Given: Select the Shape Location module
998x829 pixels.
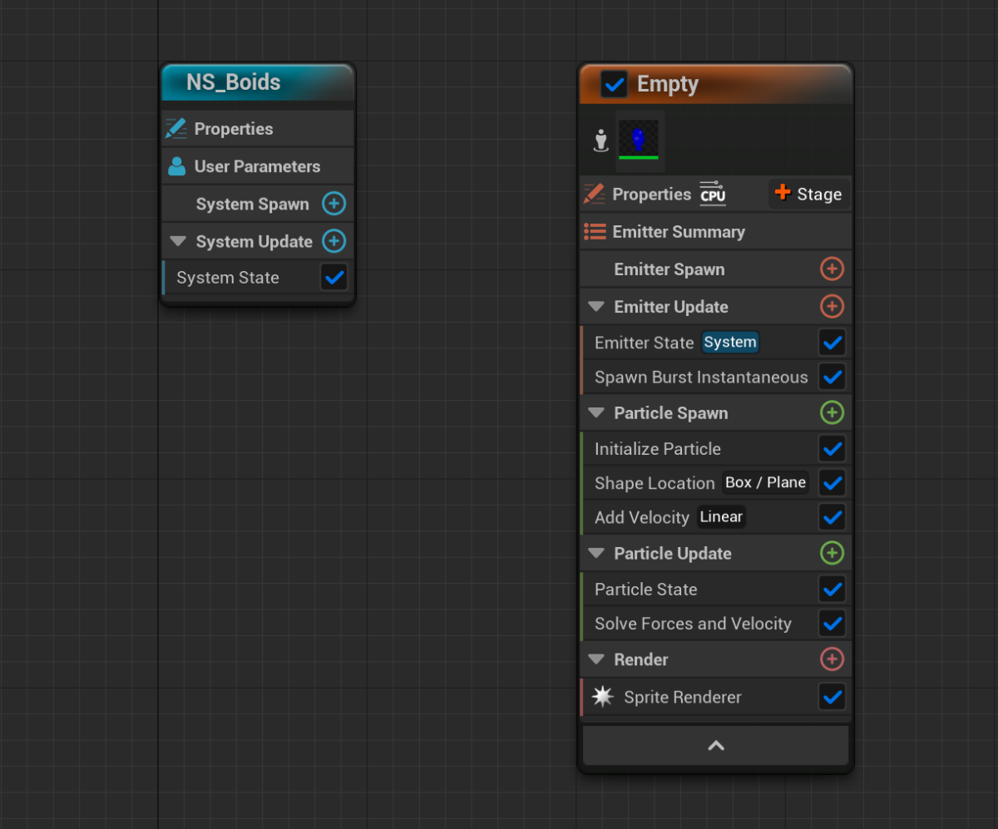Looking at the screenshot, I should click(x=655, y=483).
